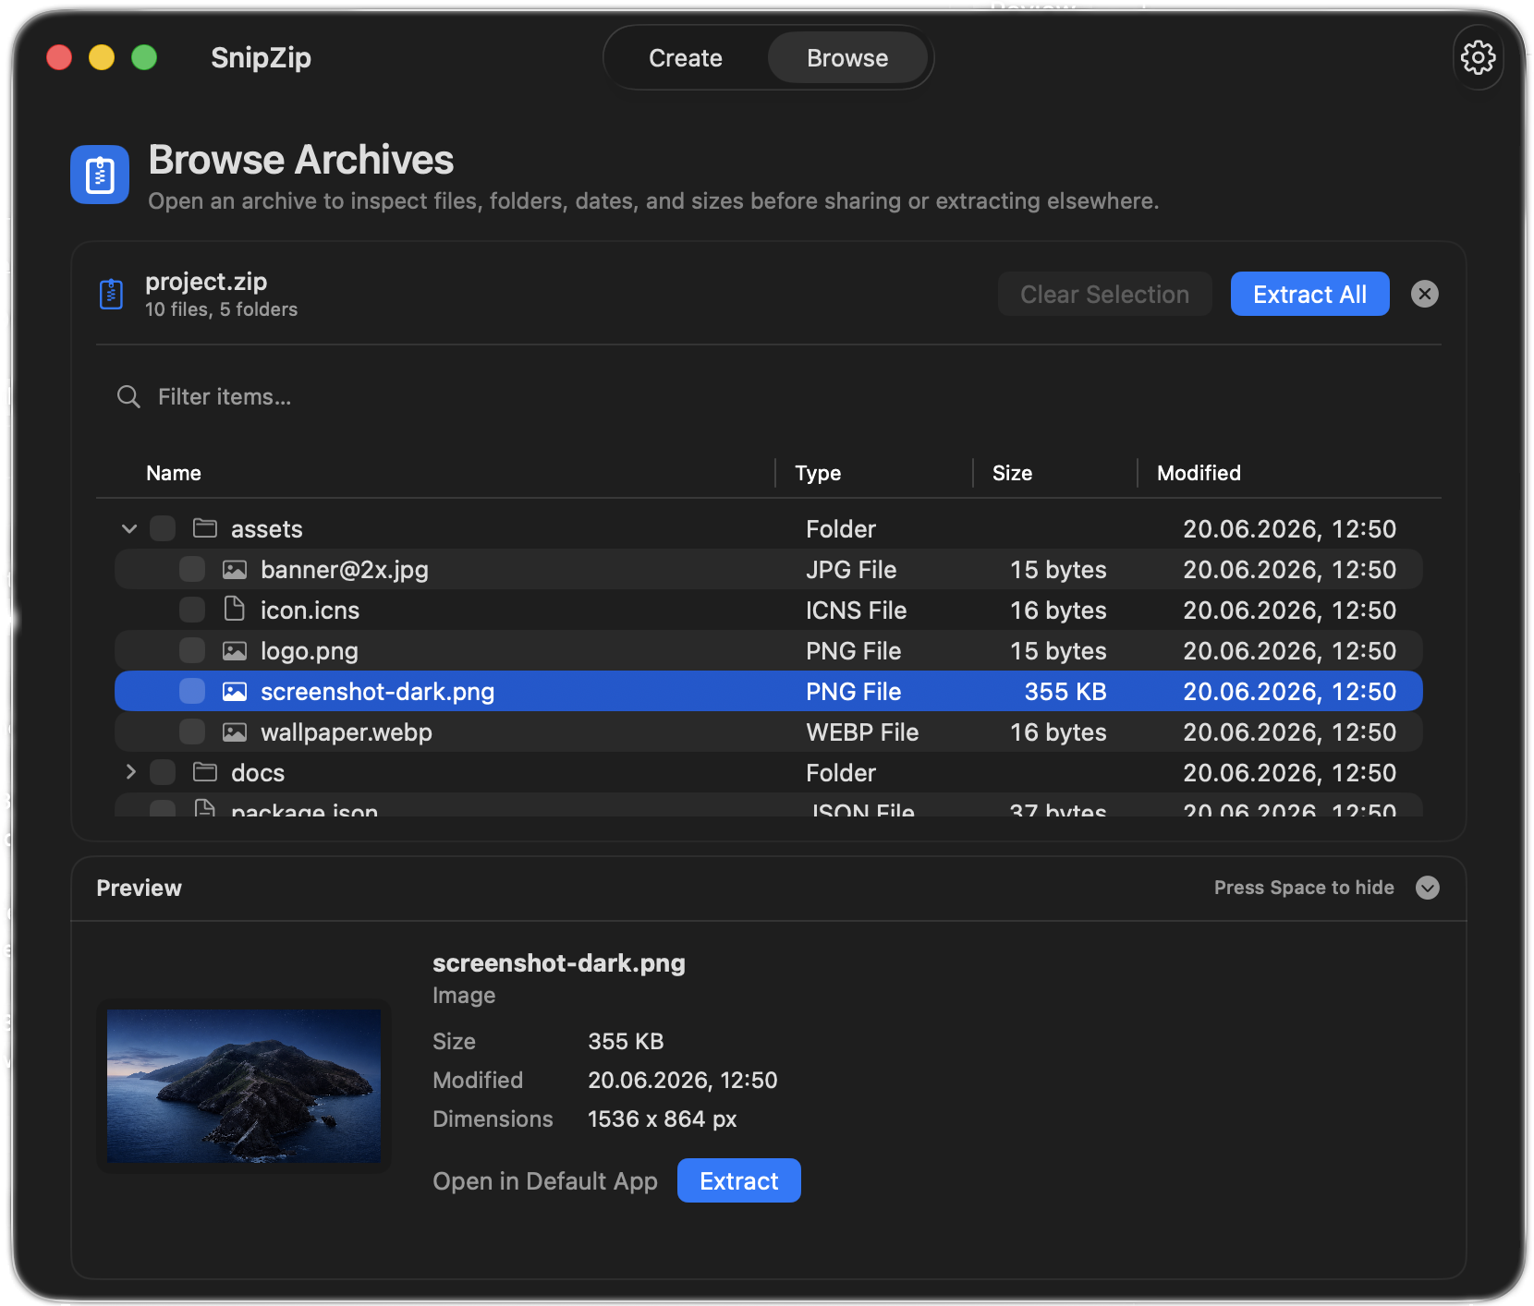Tick the wallpaper.webp checkbox
Image resolution: width=1534 pixels, height=1306 pixels.
click(x=192, y=732)
